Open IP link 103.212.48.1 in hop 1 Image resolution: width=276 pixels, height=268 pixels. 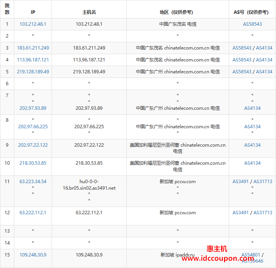point(33,24)
